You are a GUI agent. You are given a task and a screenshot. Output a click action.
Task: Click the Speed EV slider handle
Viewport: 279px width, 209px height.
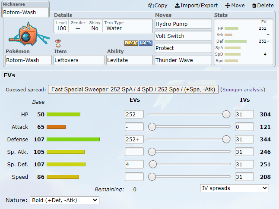(152, 177)
